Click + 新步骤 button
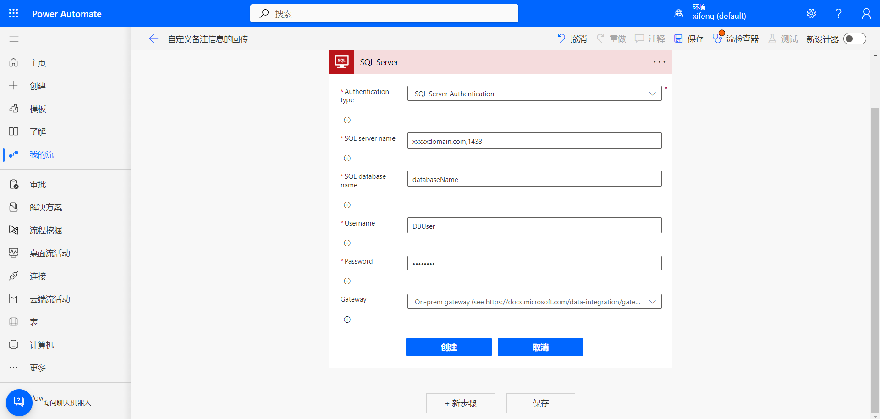Image resolution: width=880 pixels, height=419 pixels. click(x=461, y=403)
